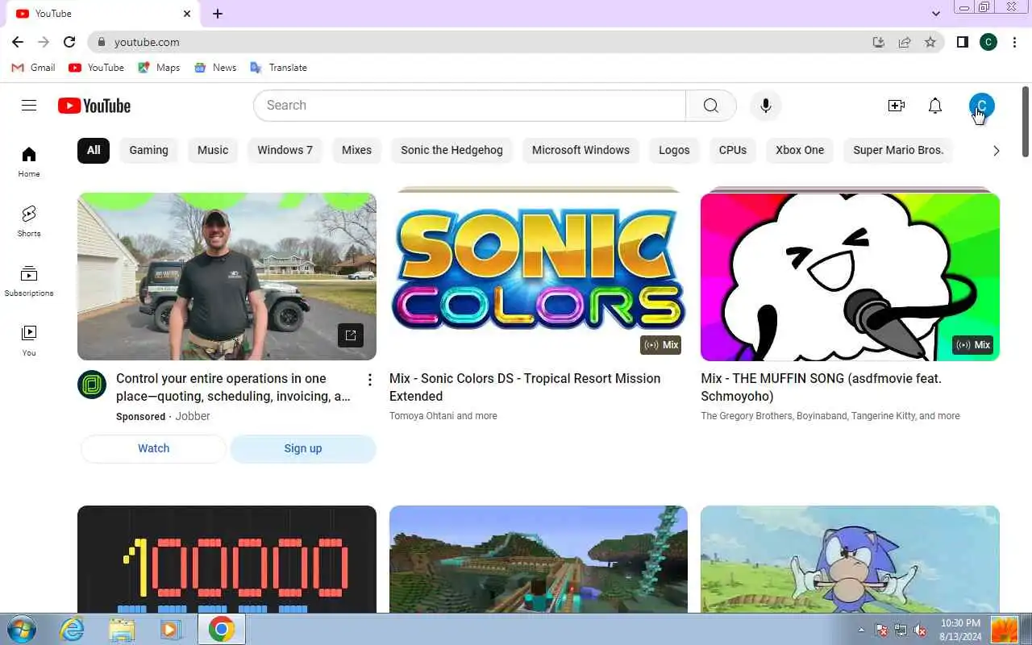Click the search magnifier button
The width and height of the screenshot is (1032, 645).
[x=710, y=106]
